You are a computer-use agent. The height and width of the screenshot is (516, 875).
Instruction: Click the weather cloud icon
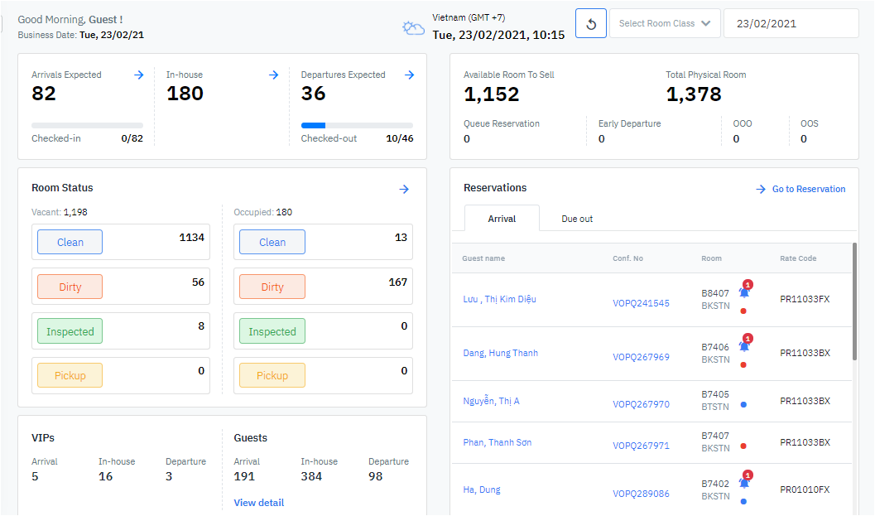click(x=413, y=29)
